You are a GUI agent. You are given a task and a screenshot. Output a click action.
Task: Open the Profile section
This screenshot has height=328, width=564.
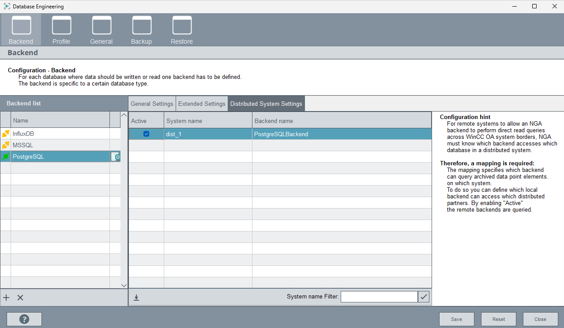(61, 30)
